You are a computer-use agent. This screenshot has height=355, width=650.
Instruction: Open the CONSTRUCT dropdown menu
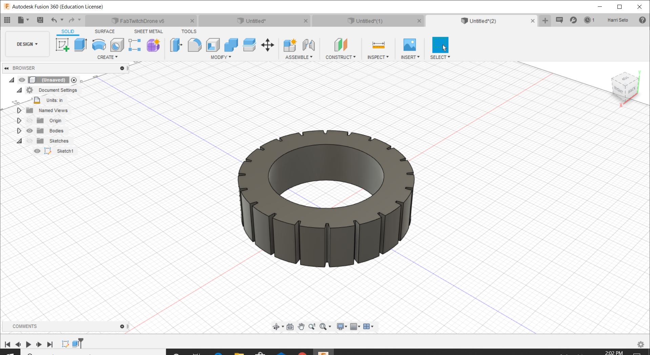click(340, 57)
